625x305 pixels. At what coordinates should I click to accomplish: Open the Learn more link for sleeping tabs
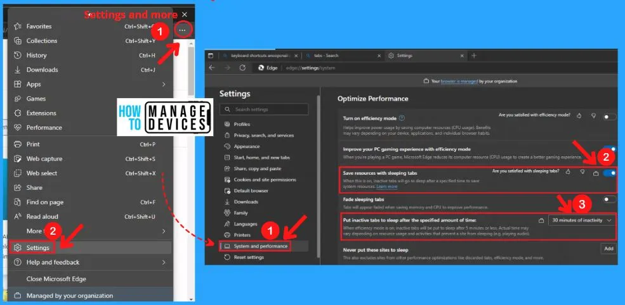coord(386,187)
